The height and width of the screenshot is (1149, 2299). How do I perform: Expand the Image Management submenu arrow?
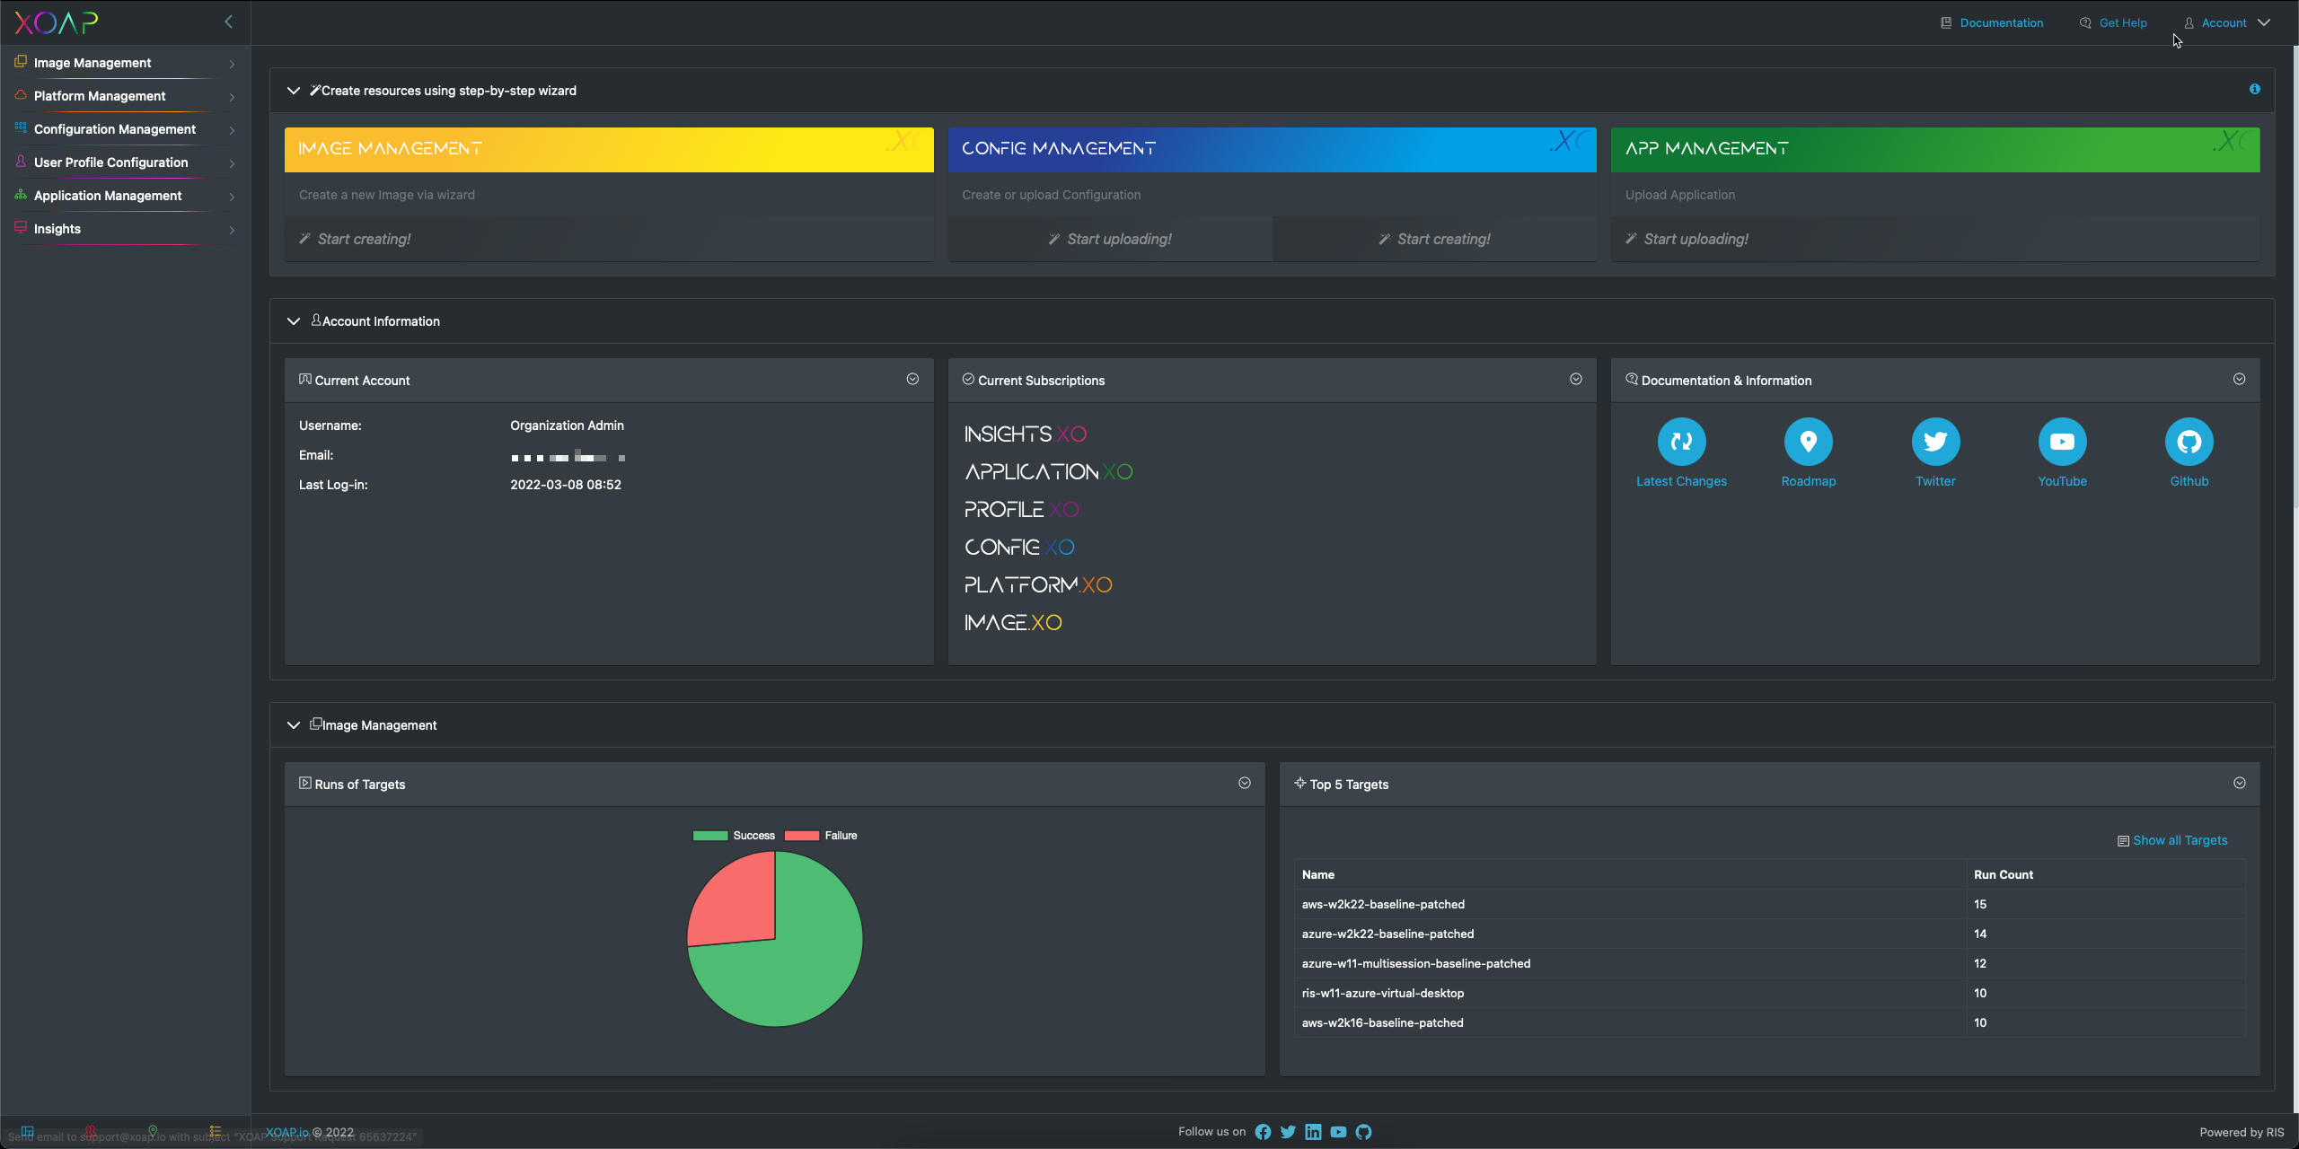(232, 64)
